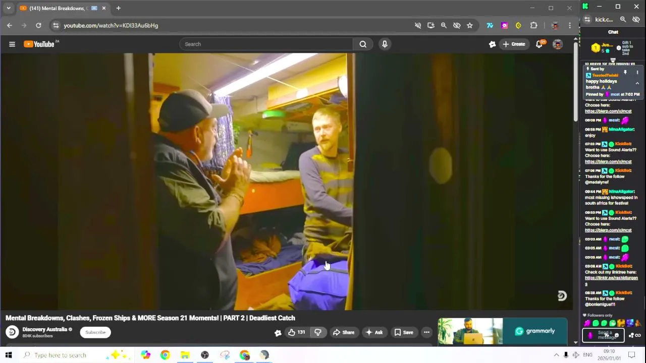Open the purple extension icon in toolbar
Viewport: 646px width, 363px height.
click(504, 25)
